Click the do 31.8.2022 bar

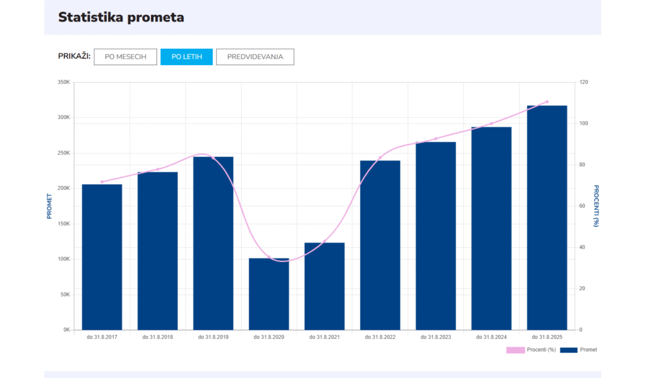[380, 247]
